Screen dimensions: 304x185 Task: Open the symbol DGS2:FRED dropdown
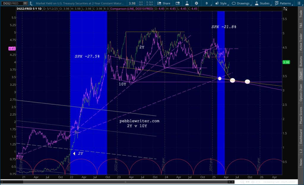coord(26,3)
